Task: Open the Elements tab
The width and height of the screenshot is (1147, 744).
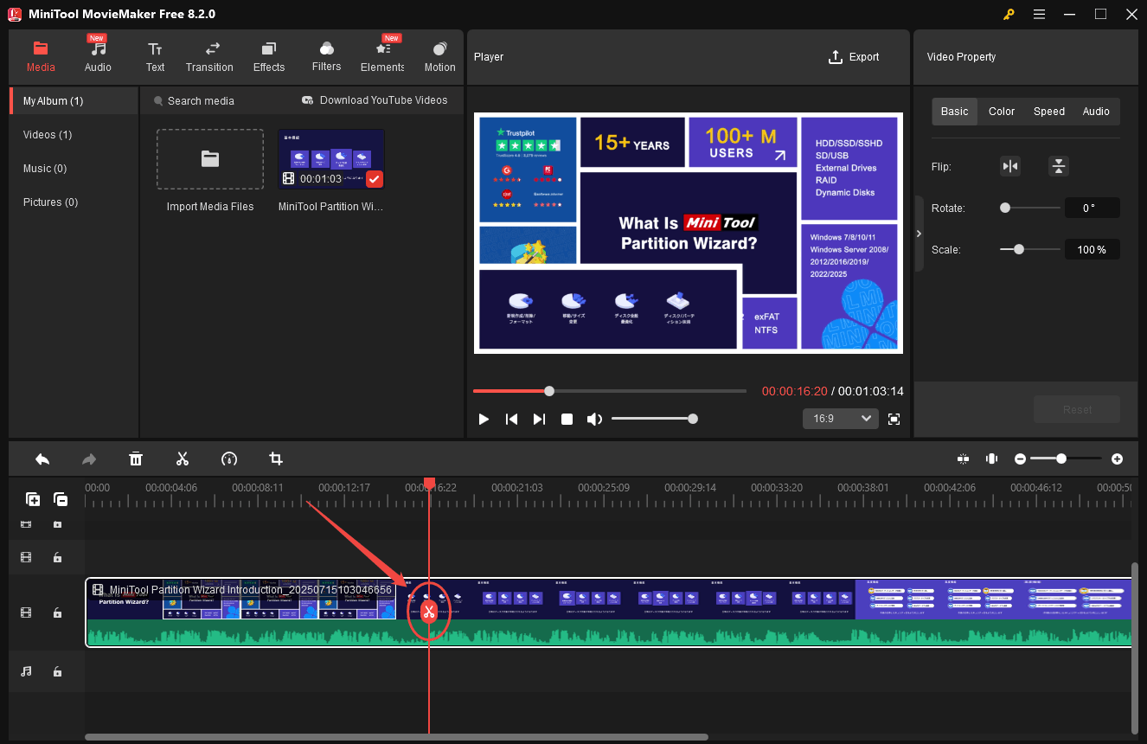Action: tap(382, 57)
